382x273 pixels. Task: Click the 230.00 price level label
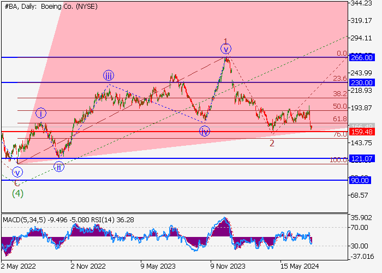click(x=361, y=82)
